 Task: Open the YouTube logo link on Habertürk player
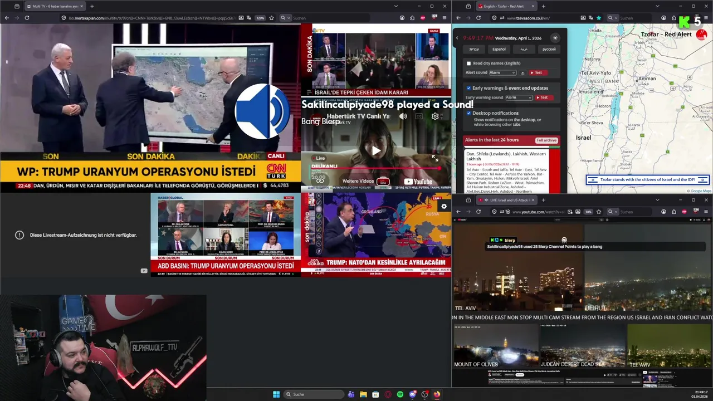pyautogui.click(x=418, y=181)
